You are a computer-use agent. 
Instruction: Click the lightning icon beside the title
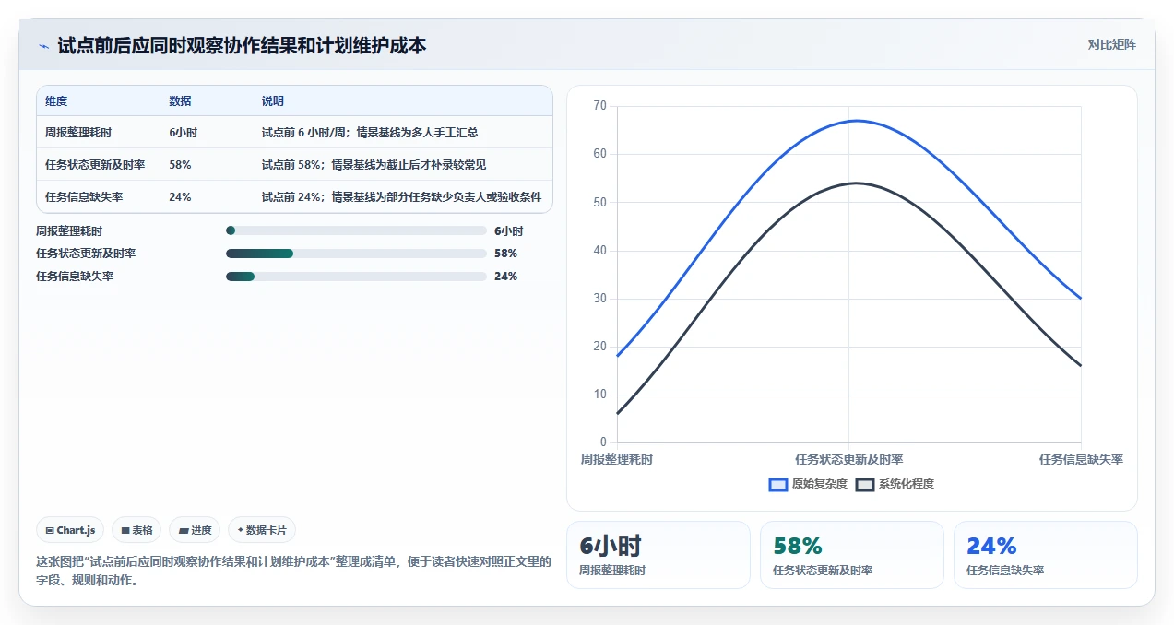coord(43,46)
